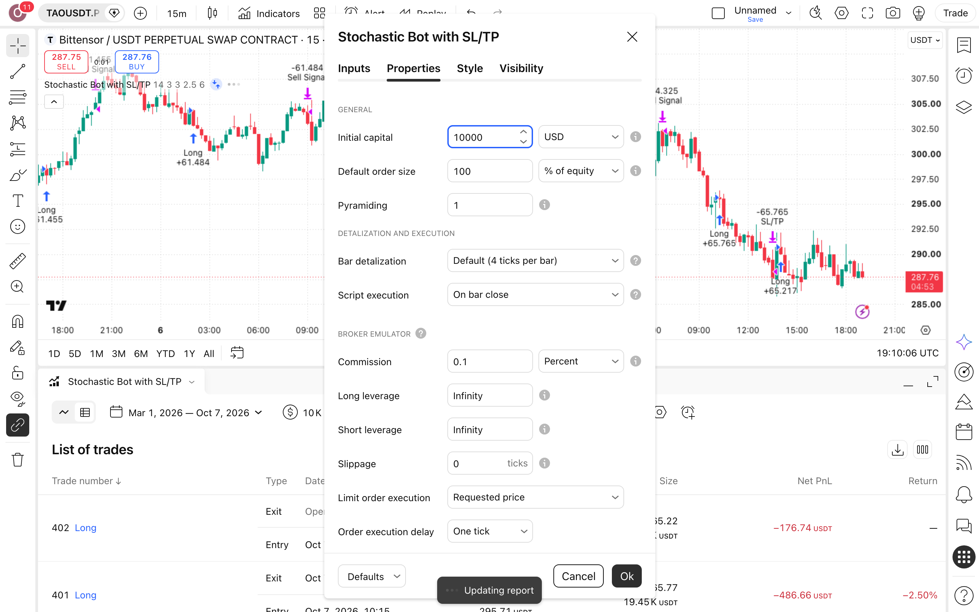Open the initial capital currency USD dropdown
Viewport: 979px width, 612px height.
[x=581, y=137]
